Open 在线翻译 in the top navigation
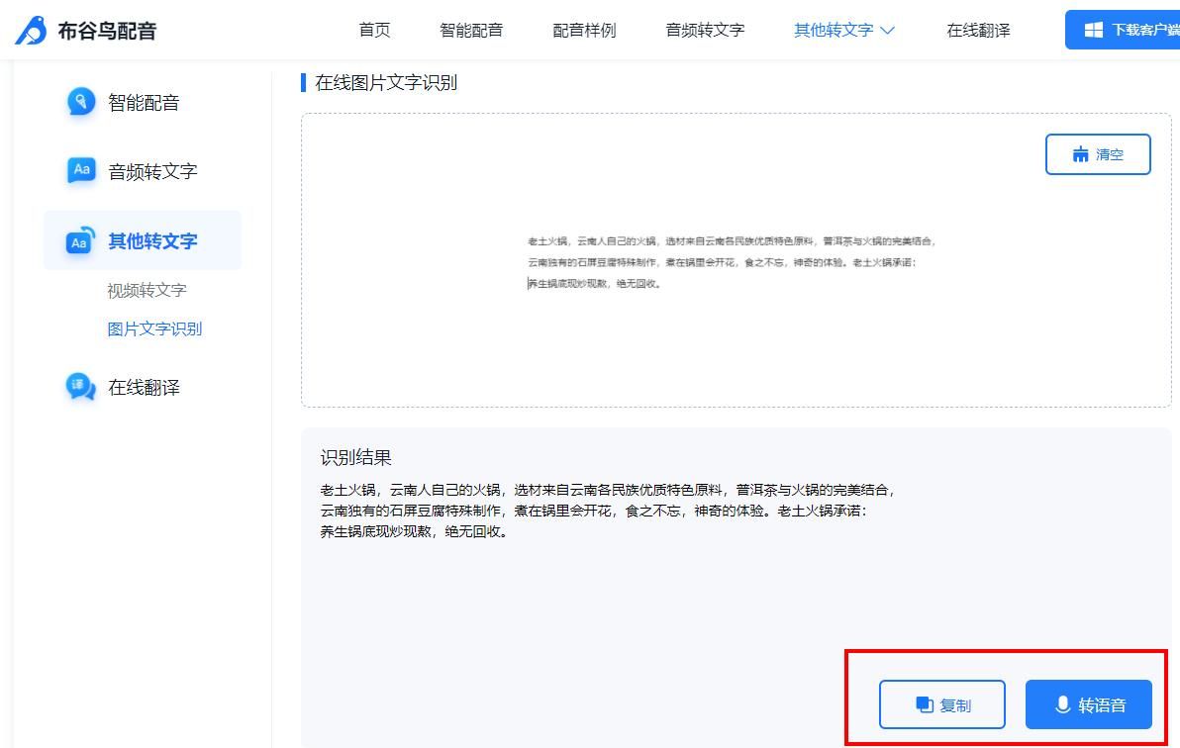1180x748 pixels. [978, 30]
